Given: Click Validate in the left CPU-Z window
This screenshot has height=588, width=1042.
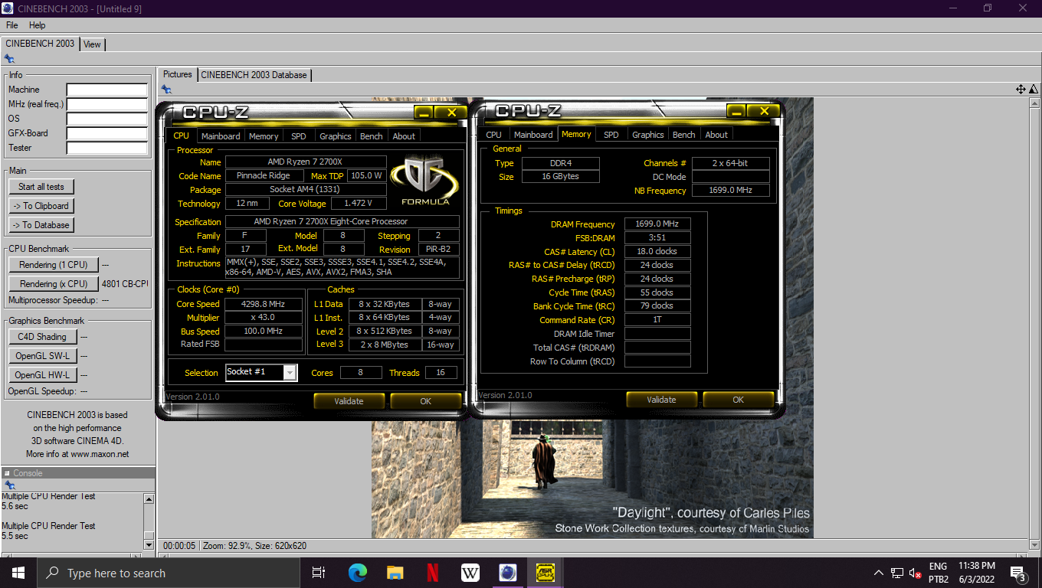Looking at the screenshot, I should (349, 401).
